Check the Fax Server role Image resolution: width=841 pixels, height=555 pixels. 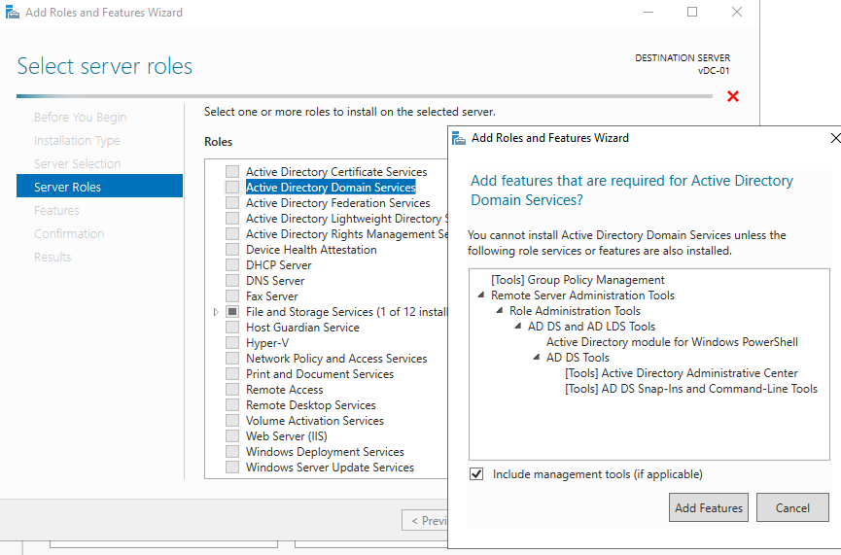[232, 296]
